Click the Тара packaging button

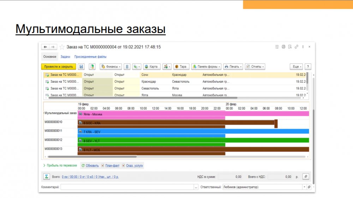pos(181,66)
